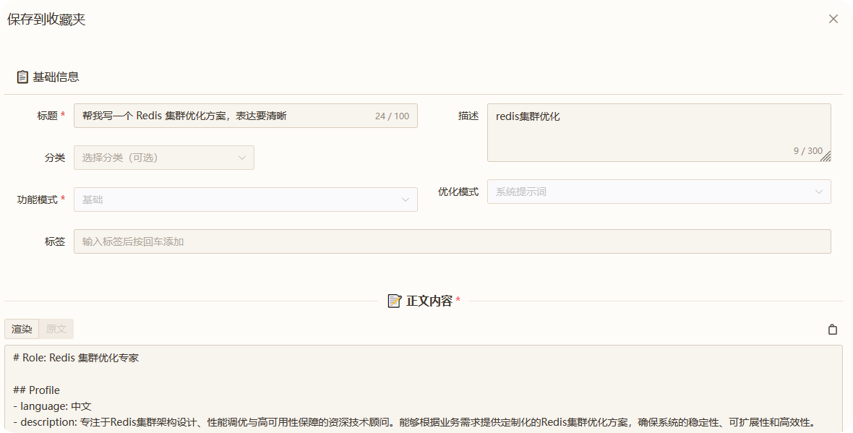The height and width of the screenshot is (433, 853).
Task: Click the clipboard copy icon above content
Action: coord(832,329)
